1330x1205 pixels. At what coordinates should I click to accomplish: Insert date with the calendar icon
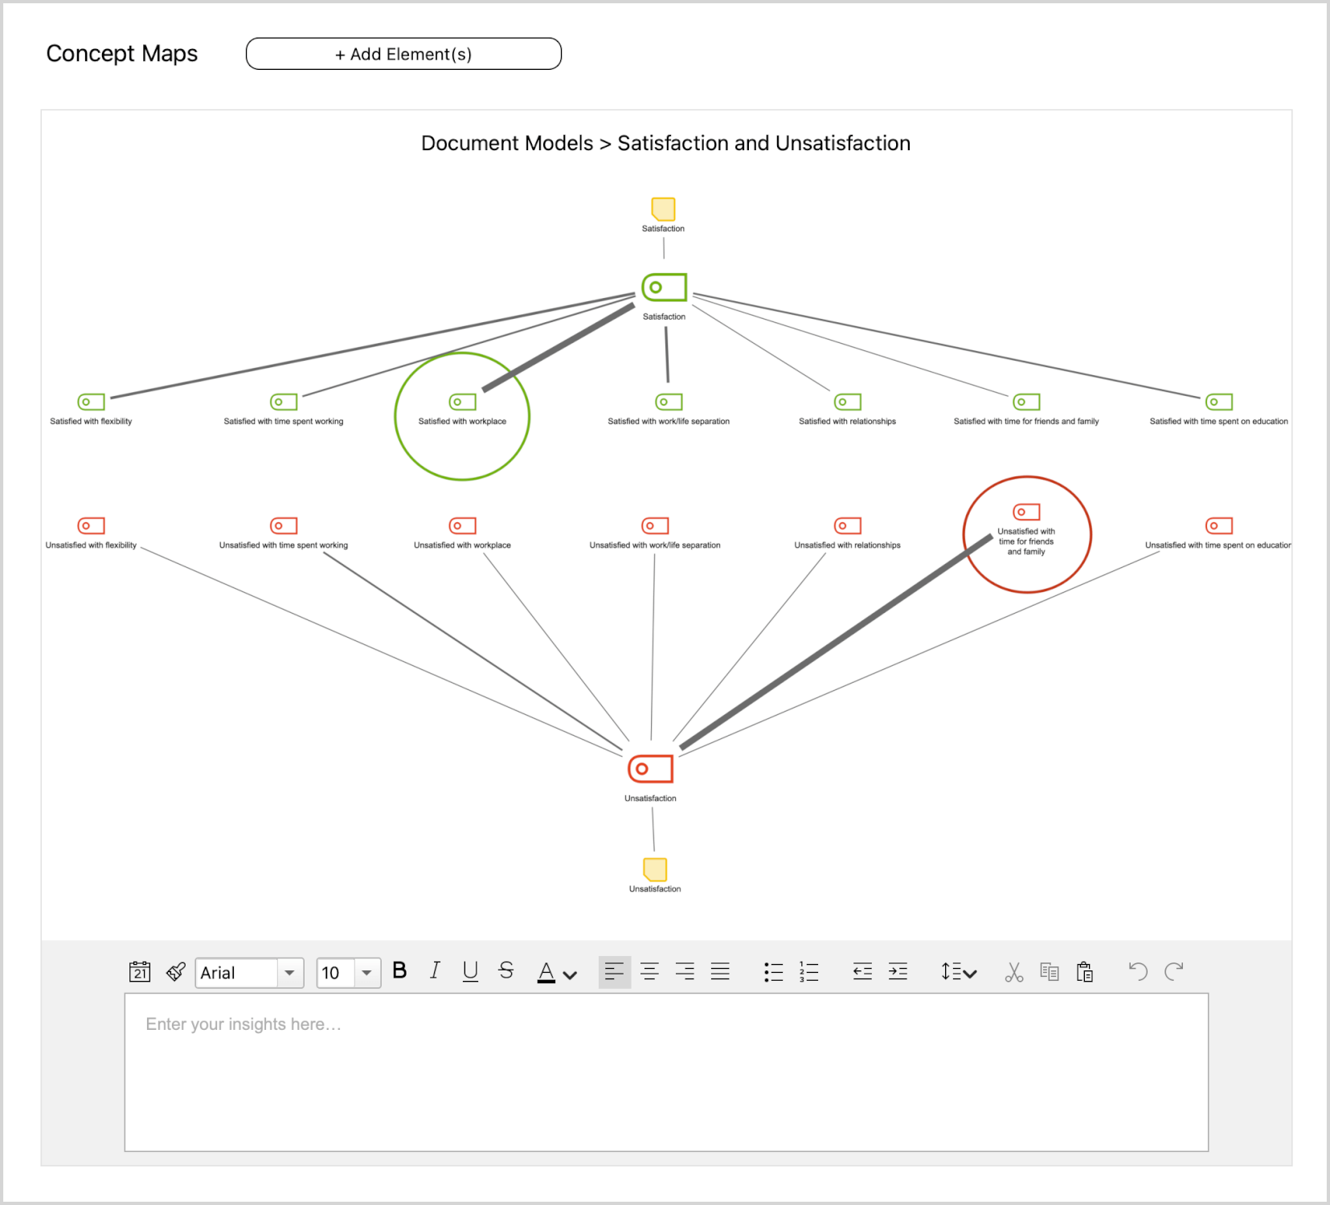coord(140,971)
